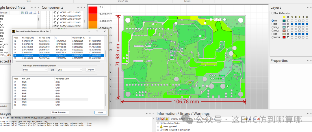
Task: Select the LYR_1 layer radio button
Action: [273, 27]
